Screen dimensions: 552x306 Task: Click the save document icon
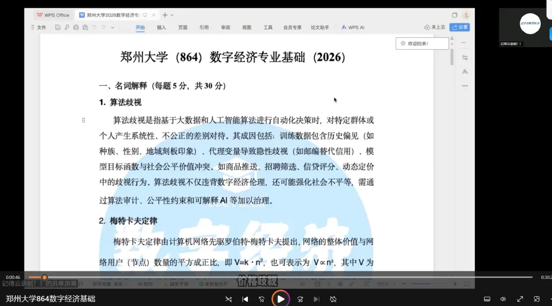point(57,28)
